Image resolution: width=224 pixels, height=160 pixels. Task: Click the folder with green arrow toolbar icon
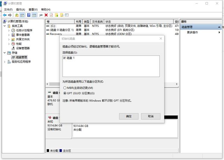(57, 15)
